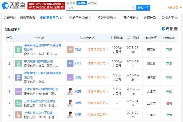The image size is (183, 122).
Task: Click 浙江省 in the 宁波欢腾 row
Action: coord(151,64)
